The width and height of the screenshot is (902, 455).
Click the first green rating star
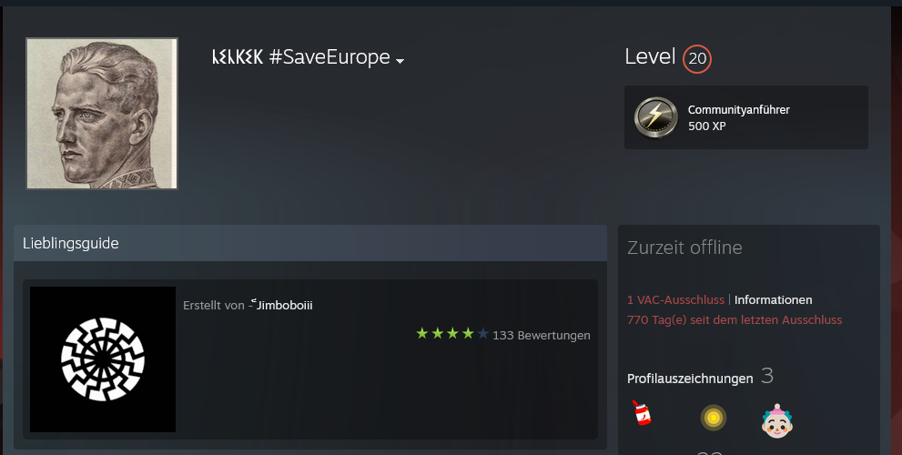[422, 333]
